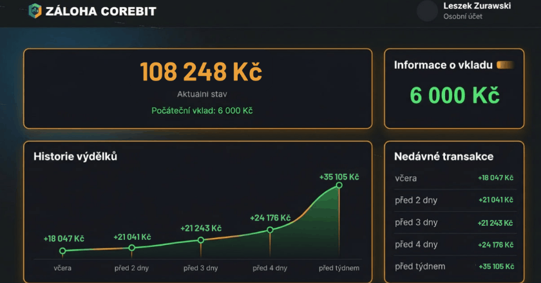Select the před 2 dny chart marker
Screen dimensions: 541x283
tap(132, 248)
